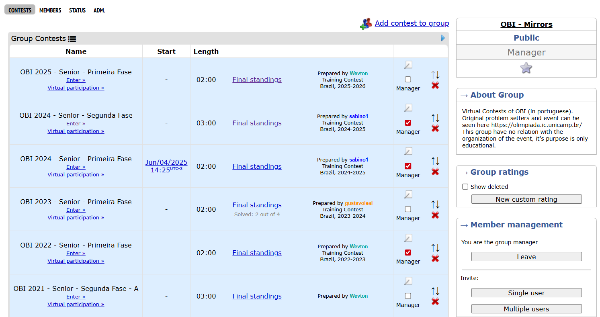Click the star icon under Manager
Screen dimensions: 600x317
click(x=526, y=68)
